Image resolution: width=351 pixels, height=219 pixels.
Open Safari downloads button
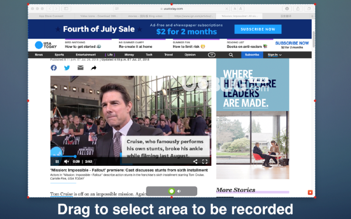pyautogui.click(x=287, y=9)
